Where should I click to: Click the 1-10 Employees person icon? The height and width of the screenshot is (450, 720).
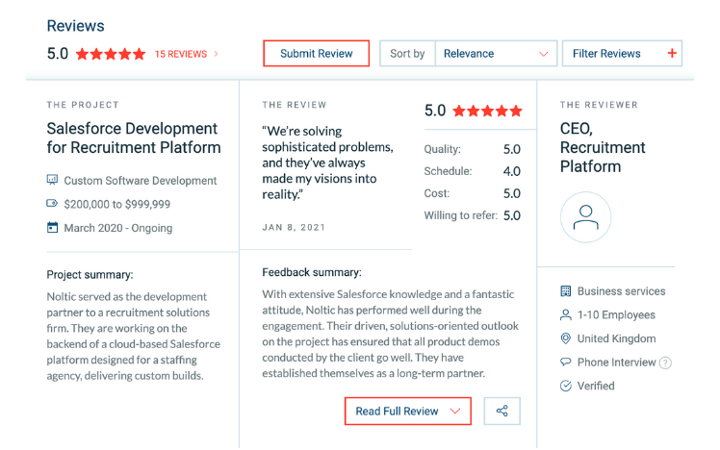tap(566, 314)
